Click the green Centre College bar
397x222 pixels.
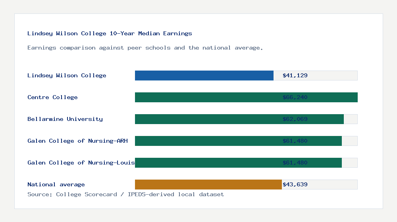[x=246, y=98]
